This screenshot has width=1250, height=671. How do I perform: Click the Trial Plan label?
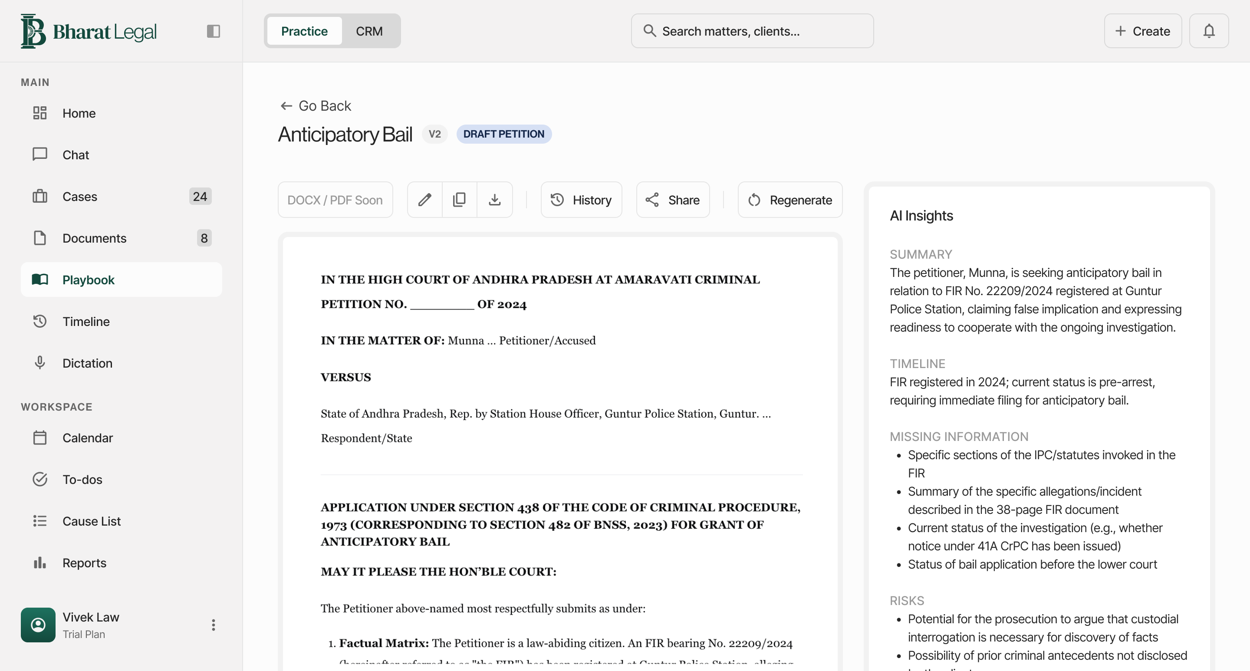[x=83, y=635]
